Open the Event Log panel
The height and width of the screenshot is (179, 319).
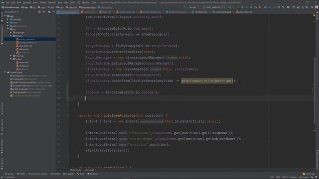point(309,174)
